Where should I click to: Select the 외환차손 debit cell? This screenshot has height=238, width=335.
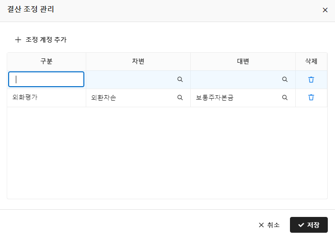tap(132, 98)
